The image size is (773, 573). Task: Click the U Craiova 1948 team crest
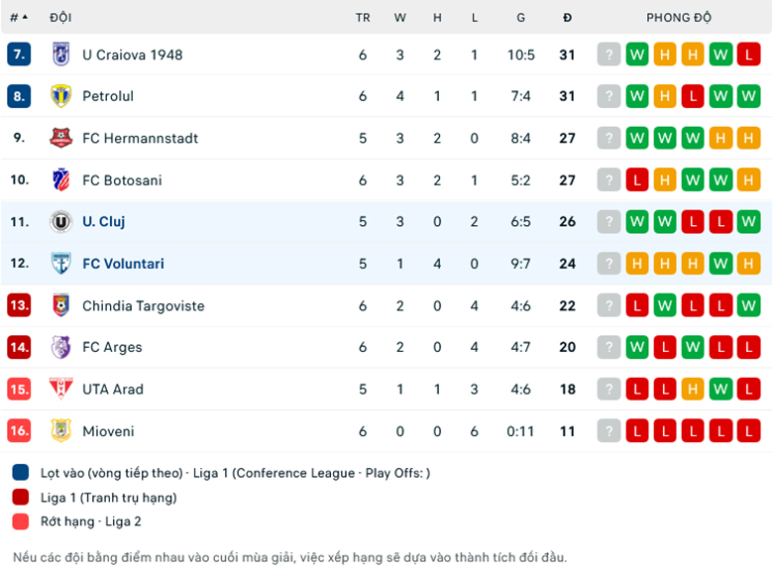[61, 55]
